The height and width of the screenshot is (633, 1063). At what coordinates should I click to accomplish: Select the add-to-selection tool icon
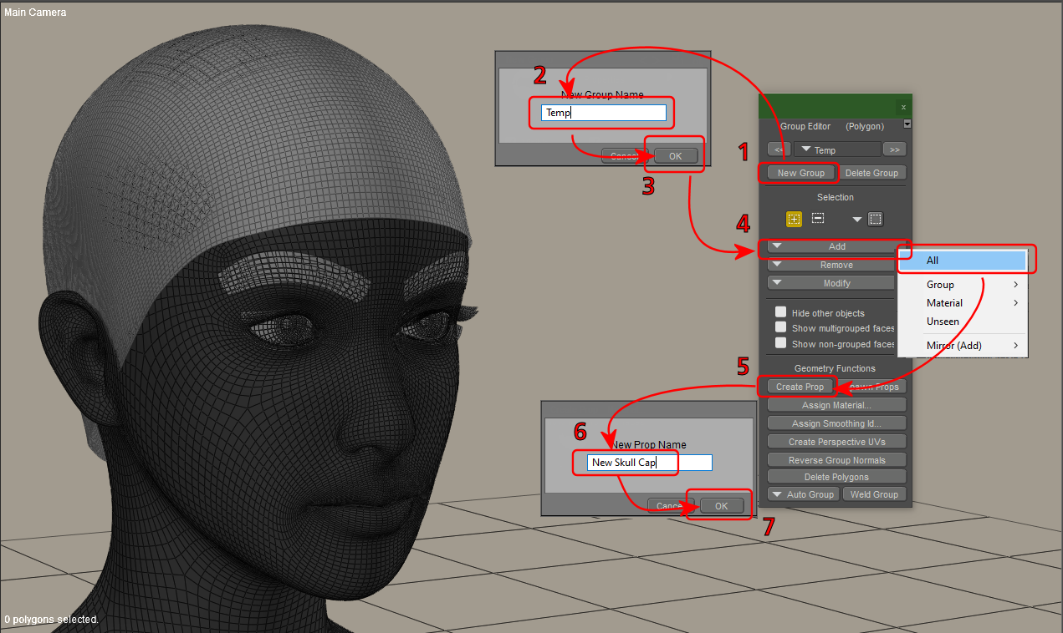tap(794, 219)
